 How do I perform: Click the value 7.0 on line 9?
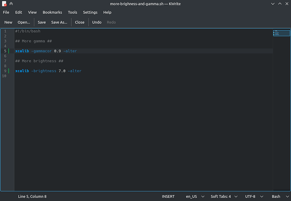pyautogui.click(x=62, y=71)
